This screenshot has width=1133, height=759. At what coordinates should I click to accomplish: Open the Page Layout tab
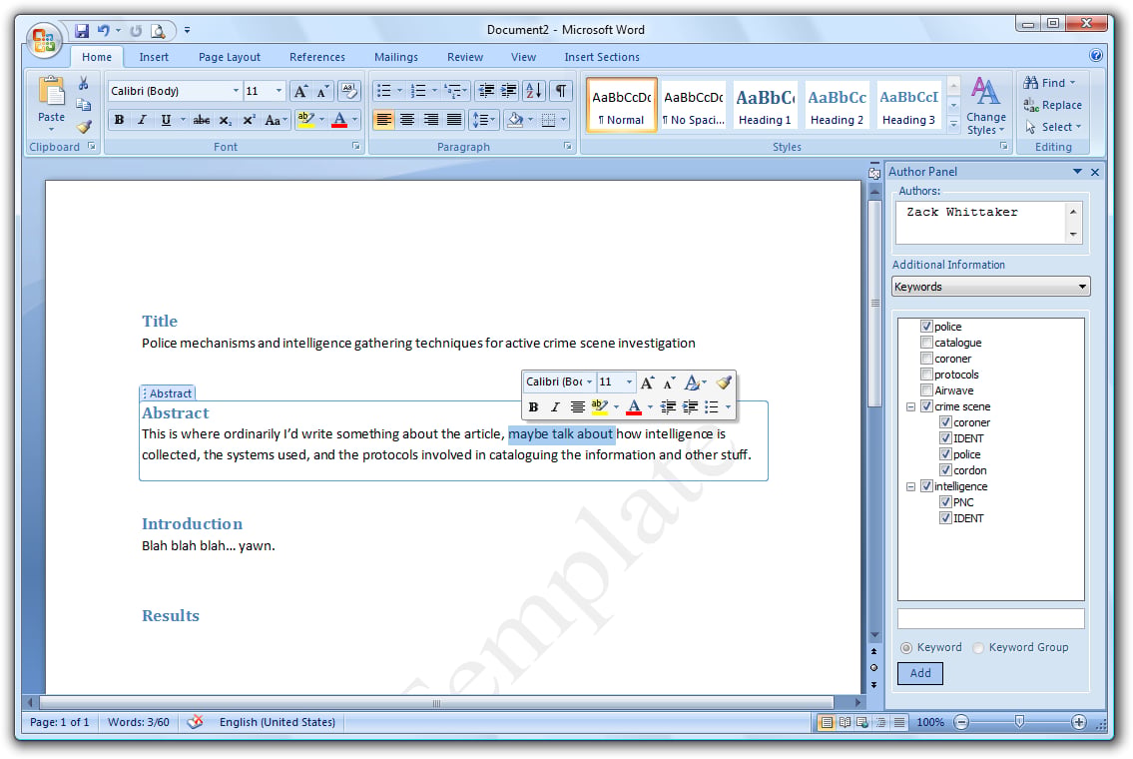click(x=229, y=56)
